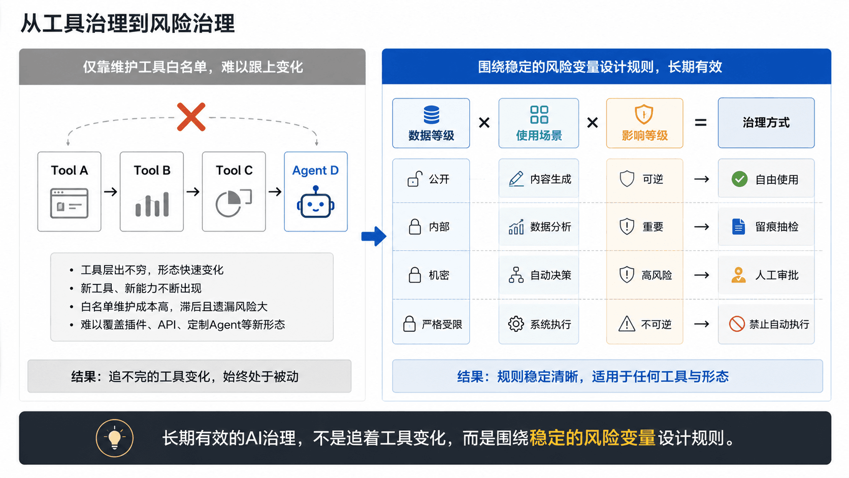The height and width of the screenshot is (478, 849).
Task: Click the prohibited sign beside 禁止自动执行
Action: click(x=736, y=324)
